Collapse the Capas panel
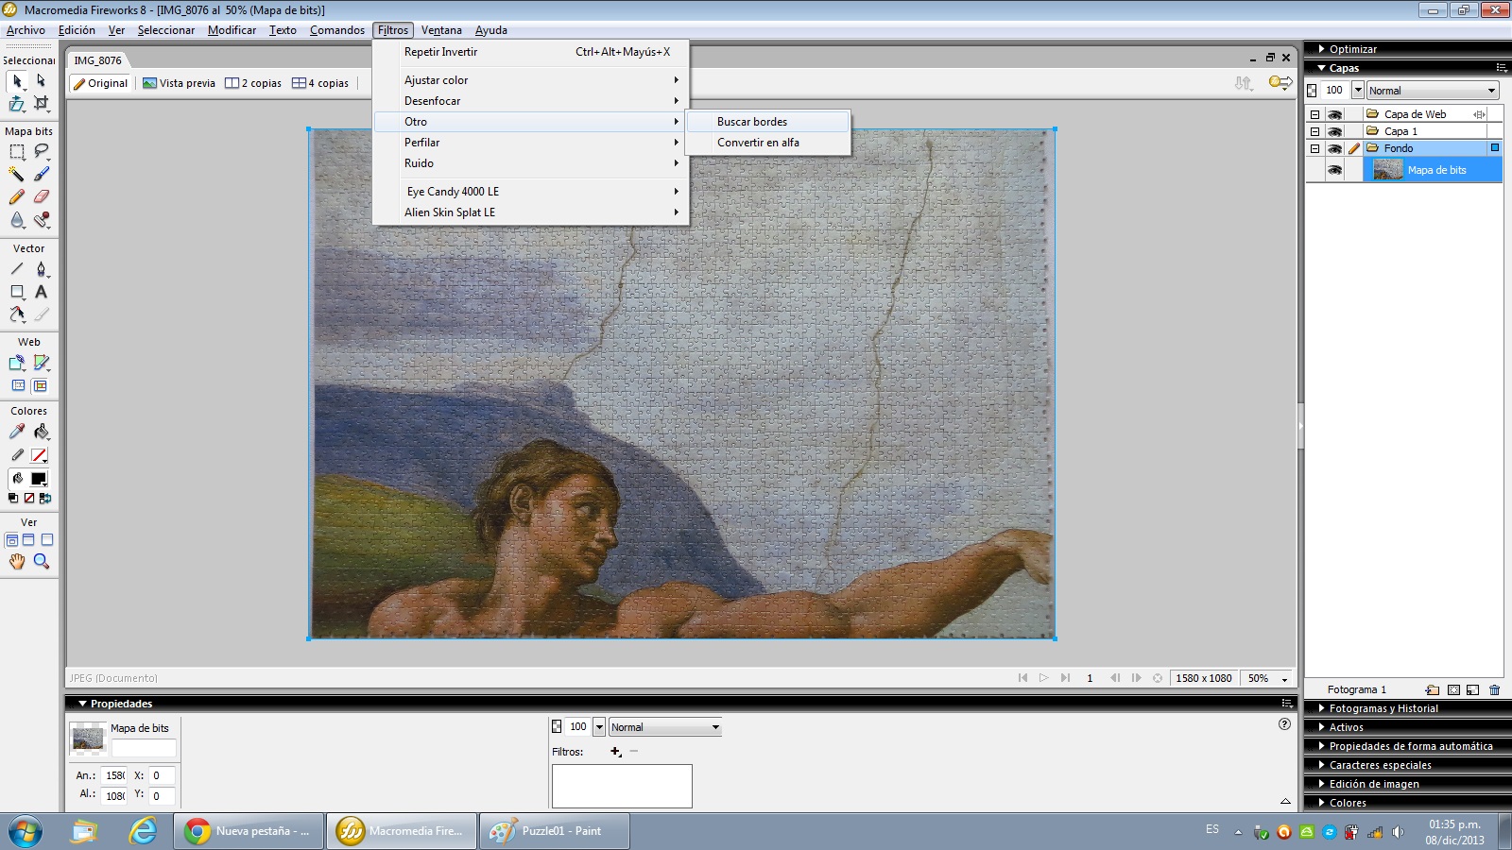The height and width of the screenshot is (850, 1512). click(1321, 68)
